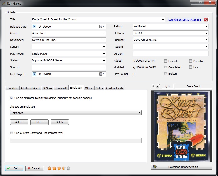Click the Version input field

tap(171, 54)
